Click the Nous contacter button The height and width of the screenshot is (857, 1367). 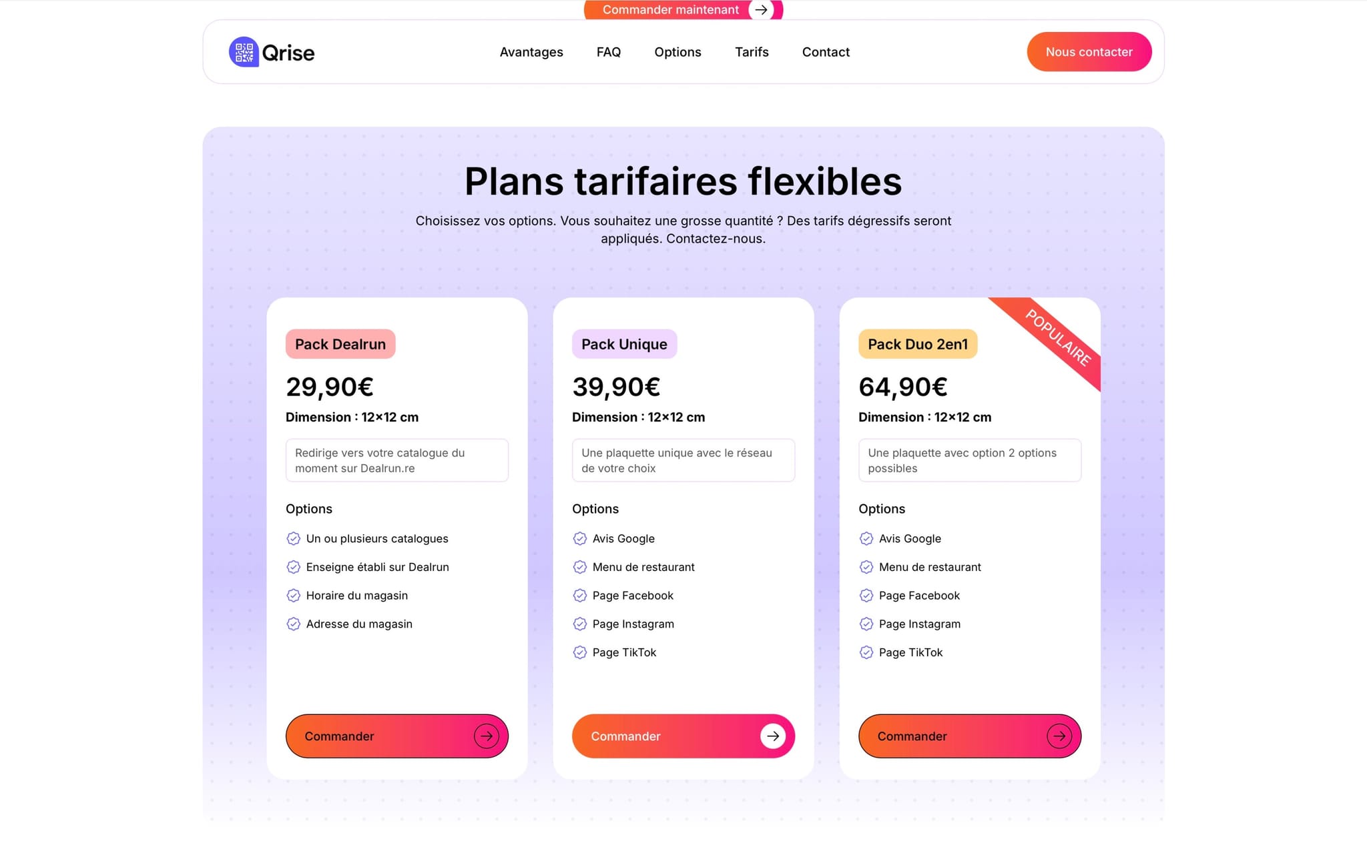(1089, 52)
